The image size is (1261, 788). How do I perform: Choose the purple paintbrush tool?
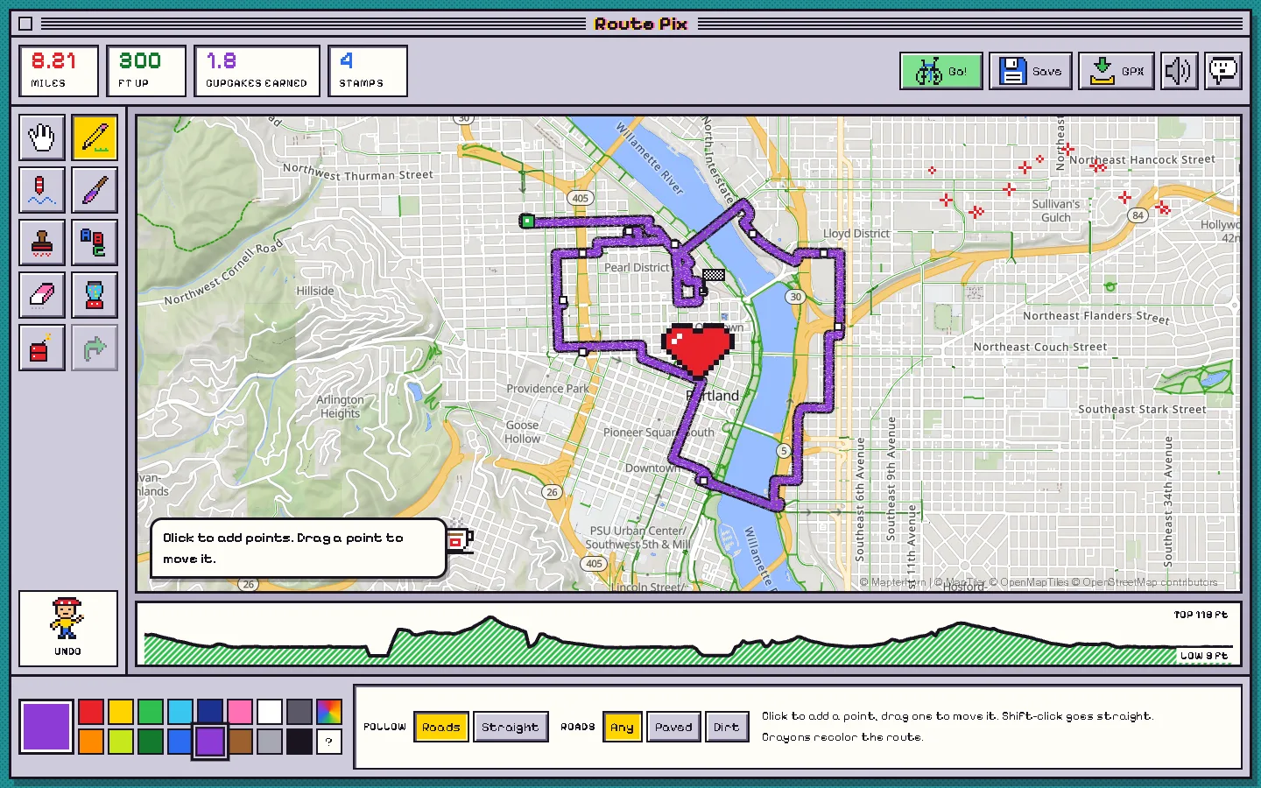point(95,190)
